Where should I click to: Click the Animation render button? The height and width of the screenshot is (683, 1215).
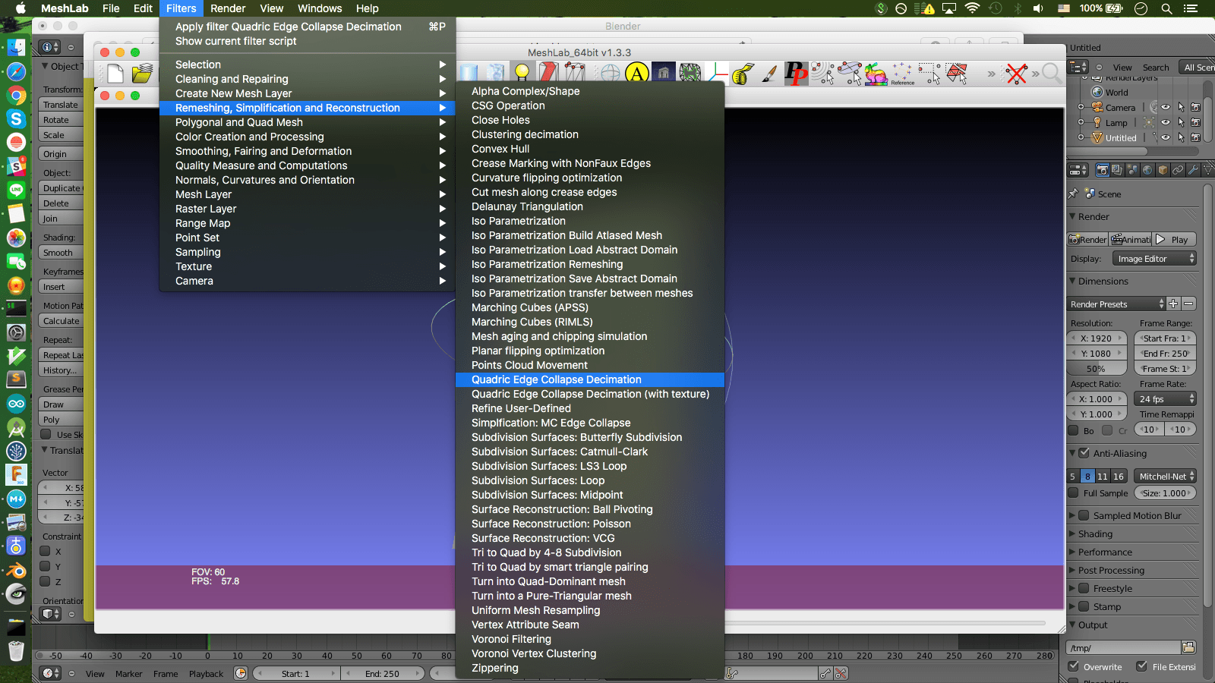[x=1131, y=239]
